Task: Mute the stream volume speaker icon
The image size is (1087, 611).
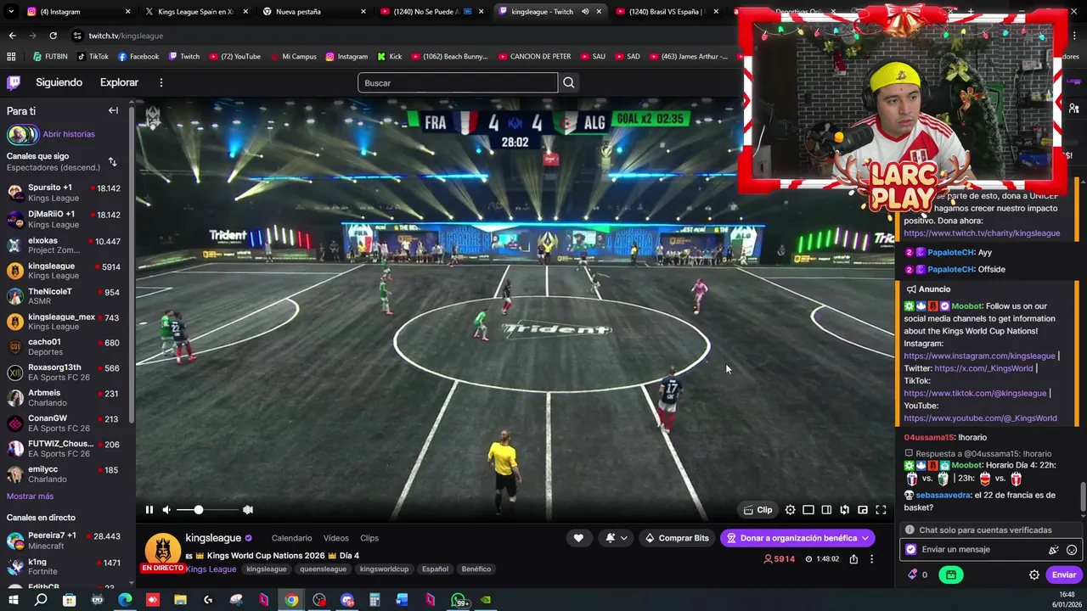Action: click(166, 510)
